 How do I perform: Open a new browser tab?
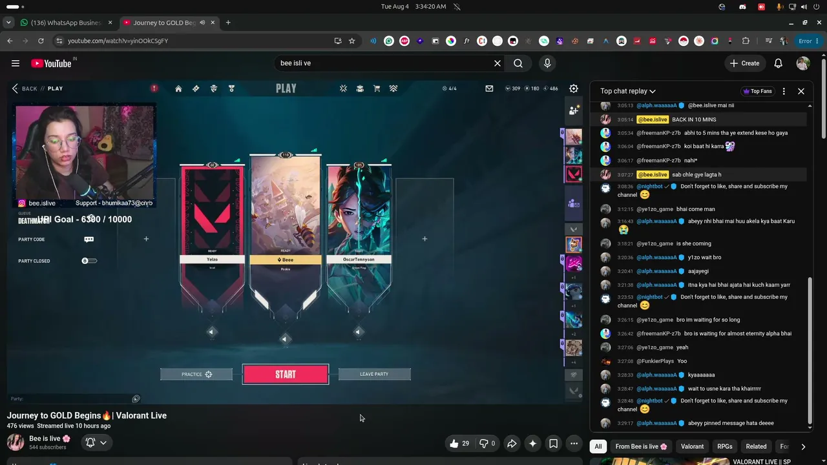click(x=228, y=23)
